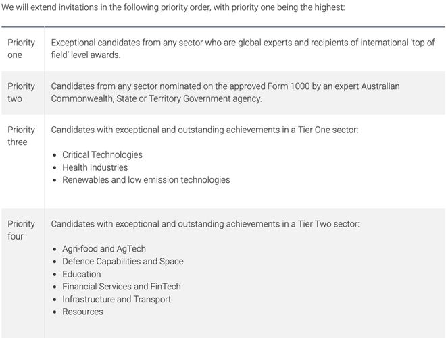
Task: Click "Financial Services and FinTech" list item
Action: pos(121,287)
